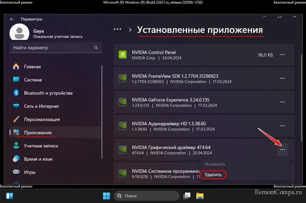The image size is (306, 203).
Task: Click the Установленные приложения heading
Action: pos(200,30)
